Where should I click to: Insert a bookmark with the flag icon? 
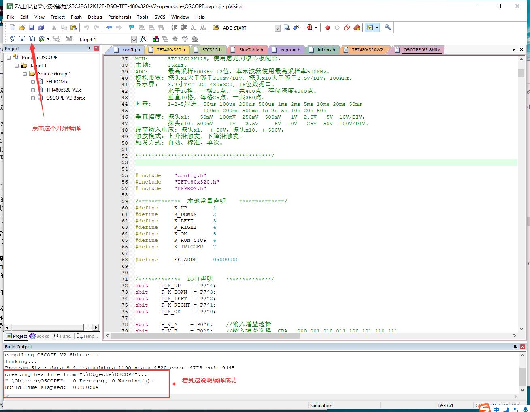132,28
